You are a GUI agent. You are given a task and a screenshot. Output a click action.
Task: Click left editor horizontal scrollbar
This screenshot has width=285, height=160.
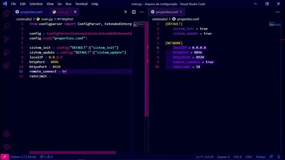(72, 152)
